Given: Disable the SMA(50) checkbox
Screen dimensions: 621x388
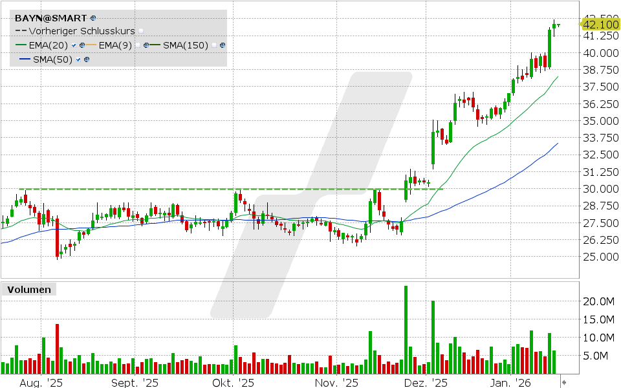Looking at the screenshot, I should point(79,59).
